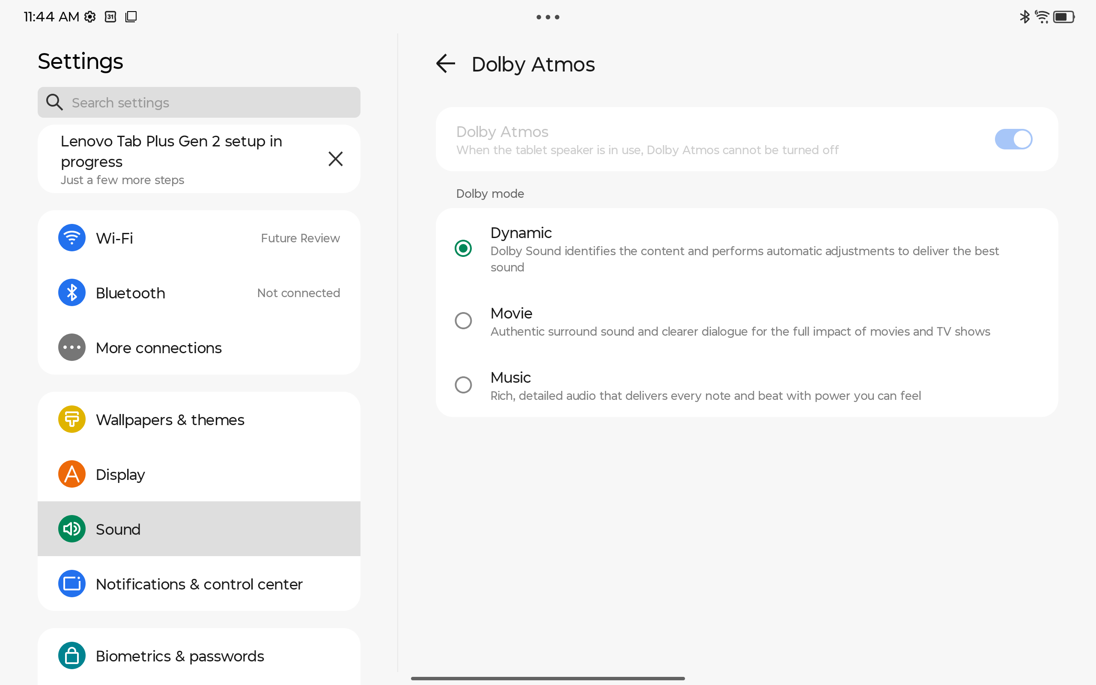Tap the 'Future Review' Wi-Fi network label
The width and height of the screenshot is (1096, 685).
(x=300, y=238)
